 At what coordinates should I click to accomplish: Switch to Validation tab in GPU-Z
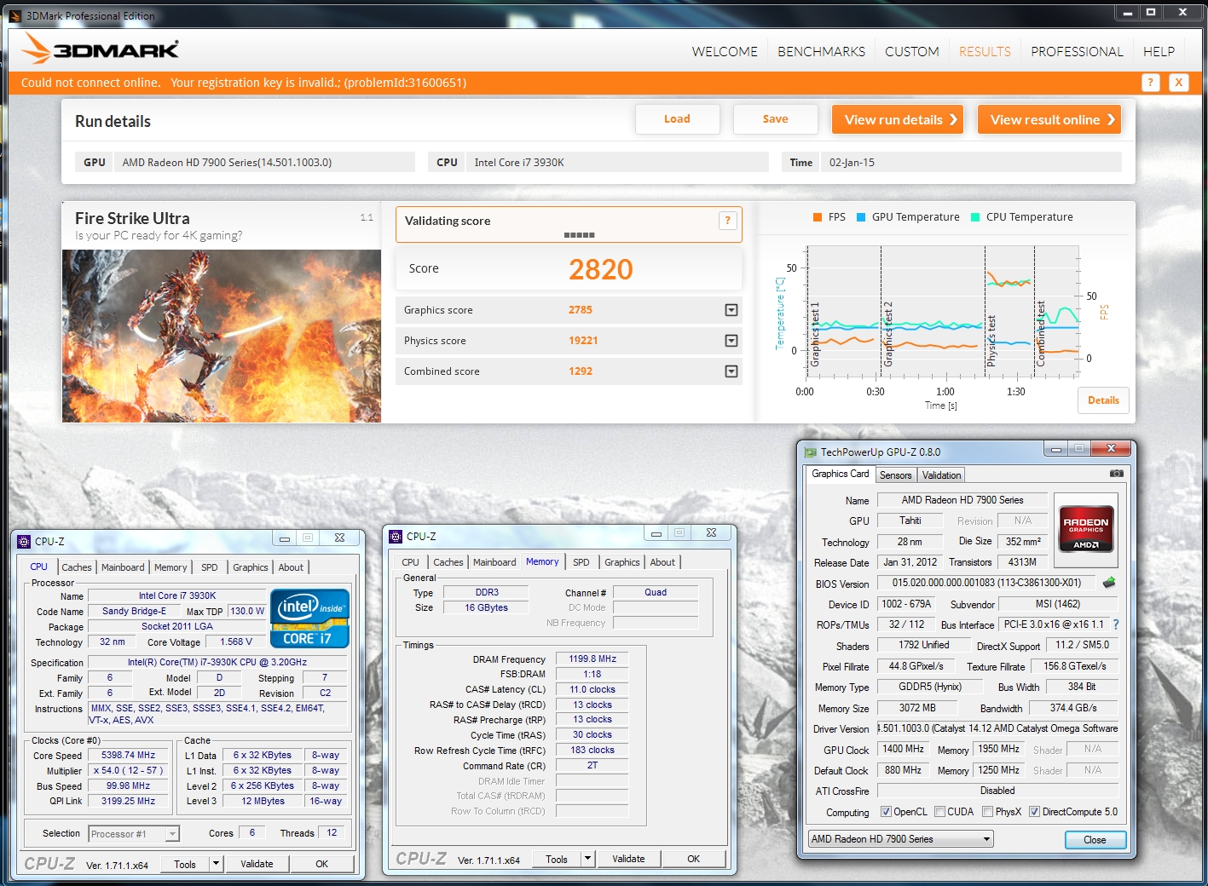[941, 475]
